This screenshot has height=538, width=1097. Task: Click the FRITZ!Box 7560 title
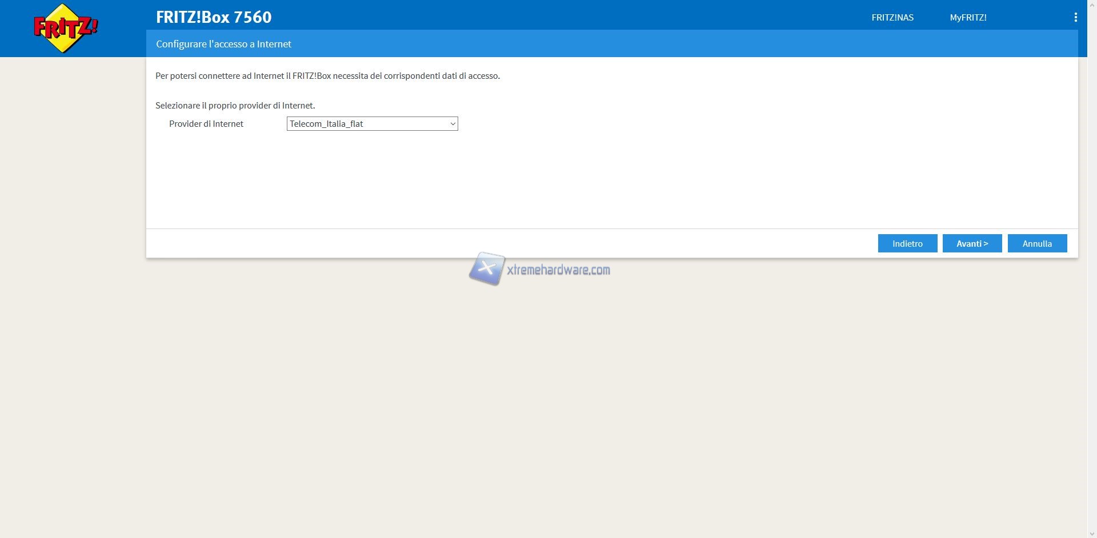tap(214, 17)
